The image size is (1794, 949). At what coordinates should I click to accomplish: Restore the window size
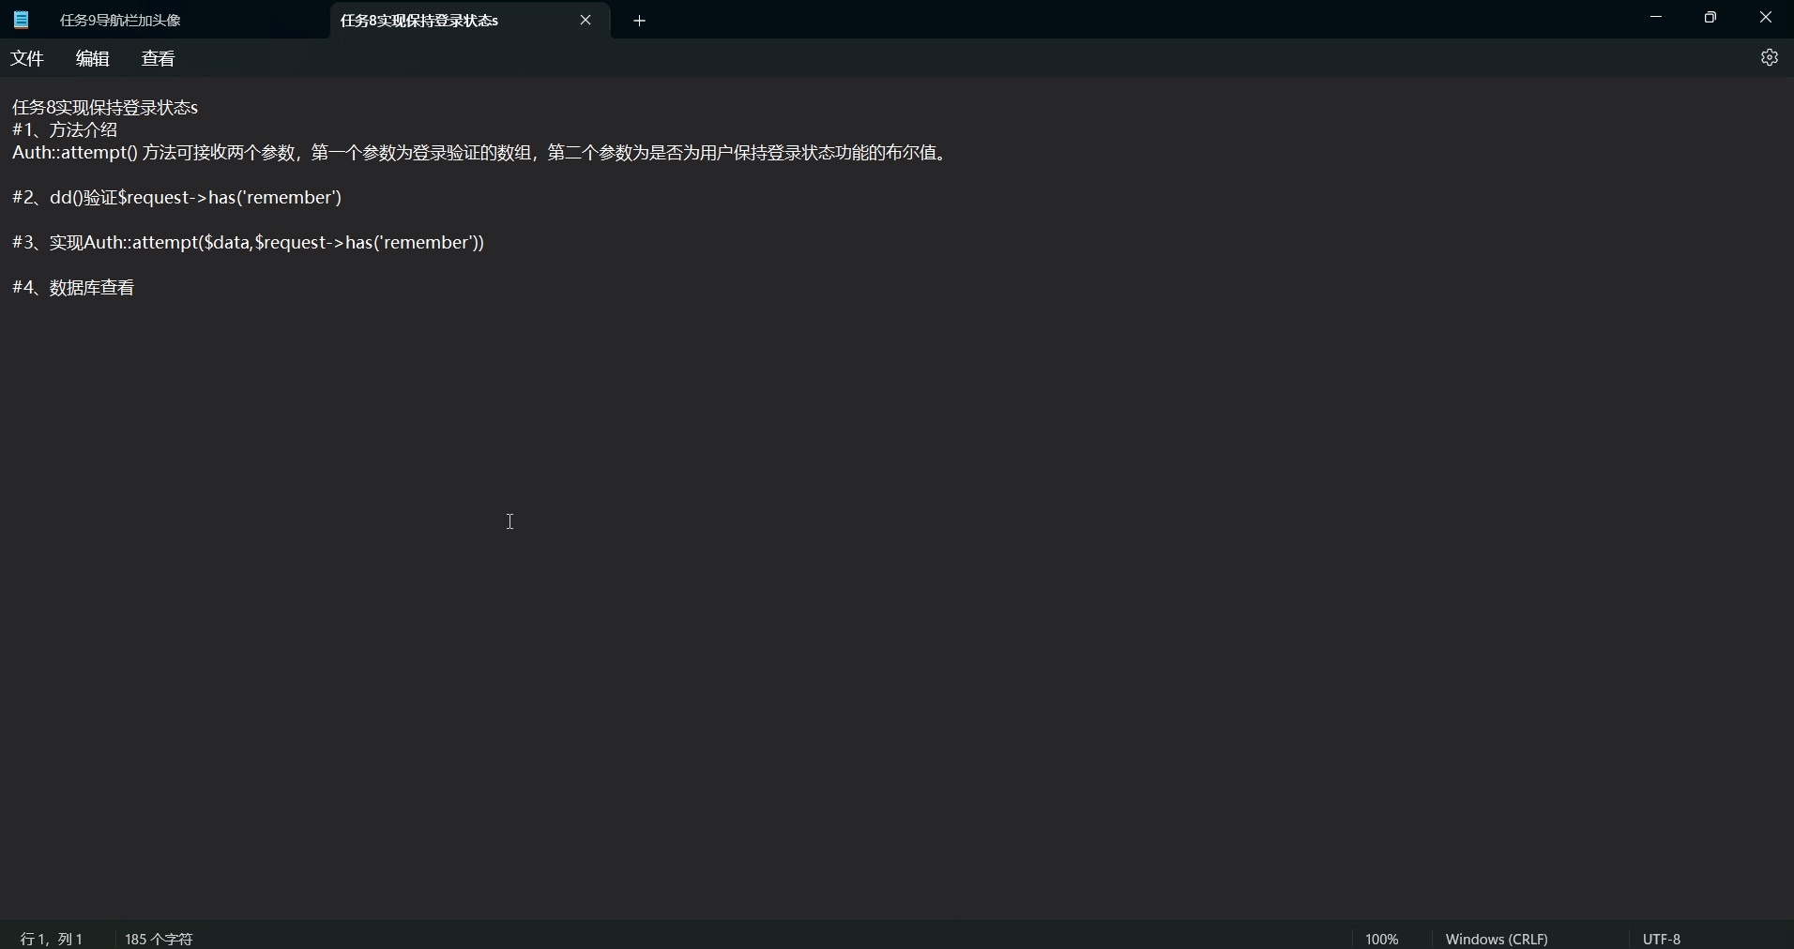tap(1710, 17)
